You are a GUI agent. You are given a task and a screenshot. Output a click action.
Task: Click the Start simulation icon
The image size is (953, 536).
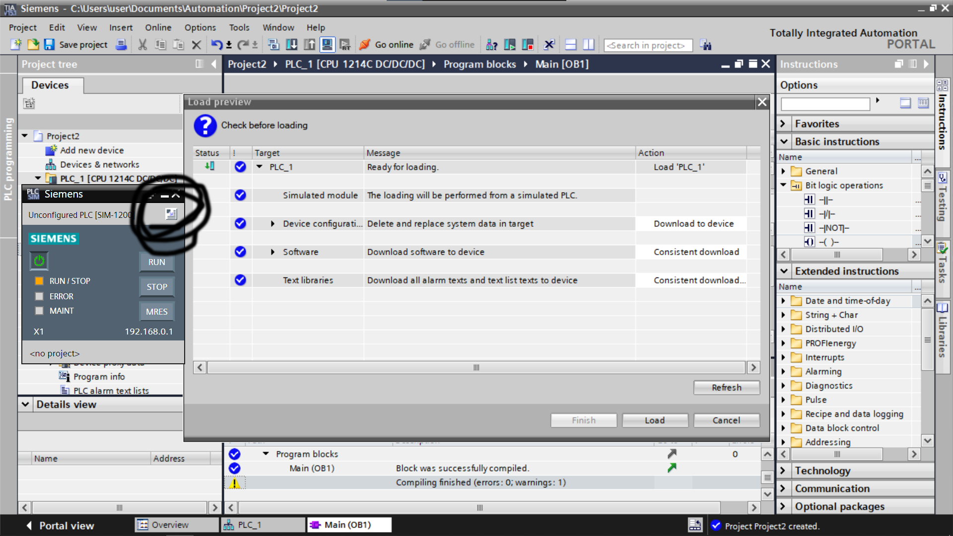(x=328, y=45)
